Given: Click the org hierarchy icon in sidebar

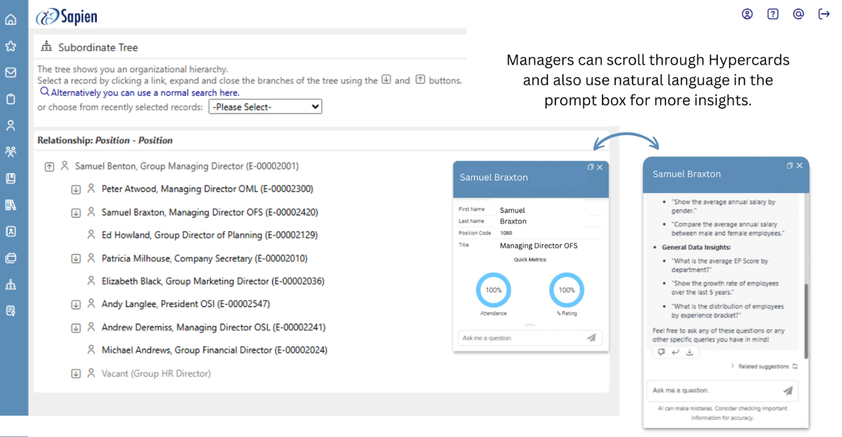Looking at the screenshot, I should (x=11, y=284).
